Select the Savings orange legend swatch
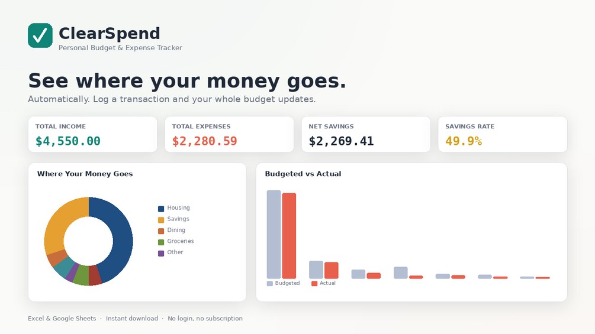 tap(161, 220)
